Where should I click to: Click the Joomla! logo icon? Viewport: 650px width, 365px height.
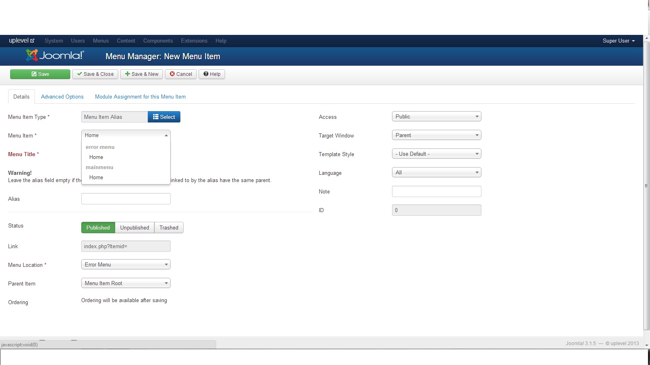55,56
